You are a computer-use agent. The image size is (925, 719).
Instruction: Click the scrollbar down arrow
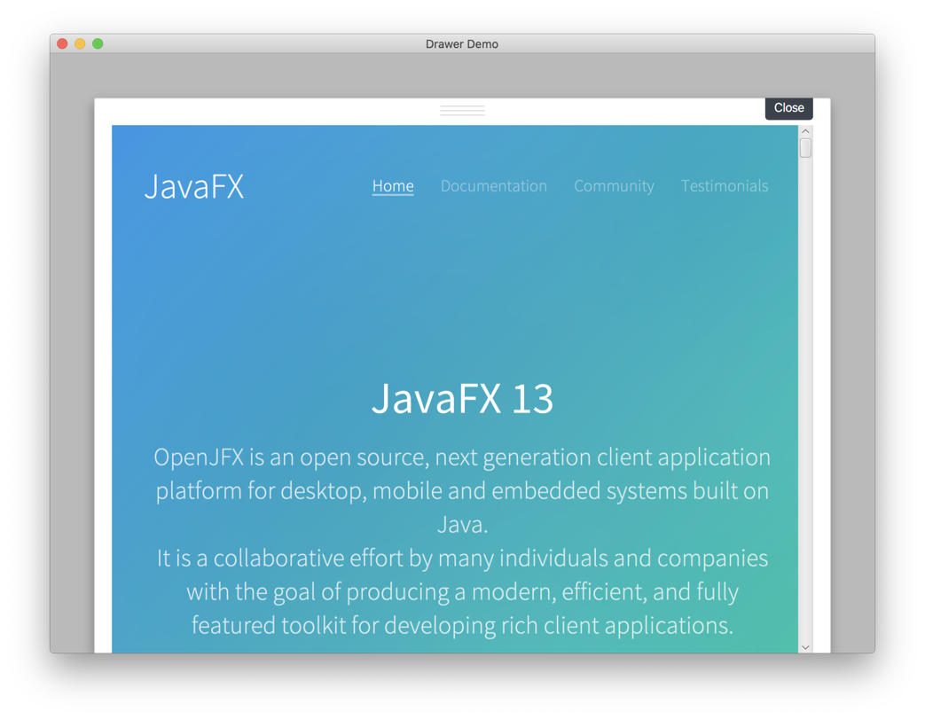click(805, 646)
